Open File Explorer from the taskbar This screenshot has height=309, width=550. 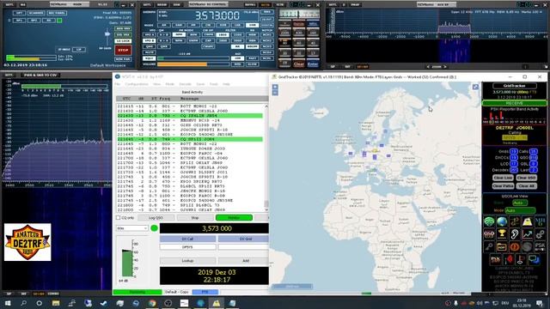coord(56,303)
